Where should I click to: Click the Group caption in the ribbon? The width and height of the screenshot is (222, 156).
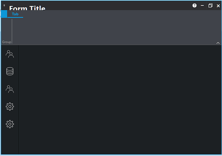7,42
